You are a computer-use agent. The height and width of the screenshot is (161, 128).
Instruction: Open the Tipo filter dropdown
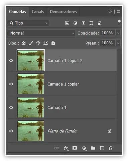tap(28, 23)
